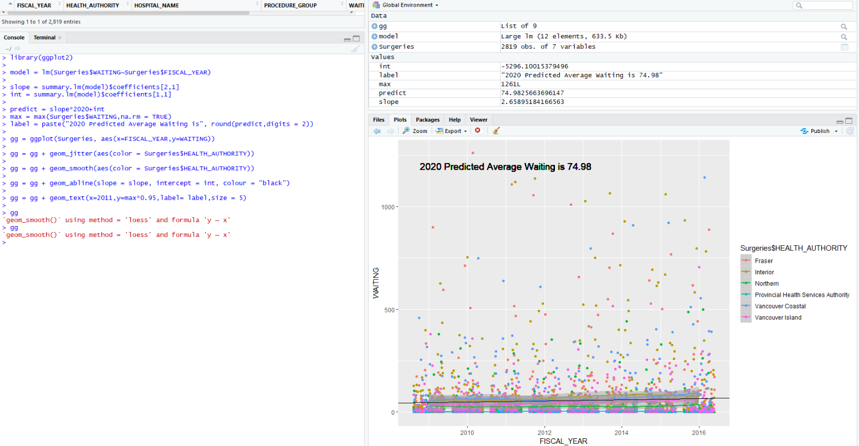
Task: Click the Fraser legend color key
Action: click(x=746, y=261)
